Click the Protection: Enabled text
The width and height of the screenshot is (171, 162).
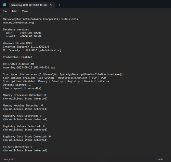tap(17, 57)
